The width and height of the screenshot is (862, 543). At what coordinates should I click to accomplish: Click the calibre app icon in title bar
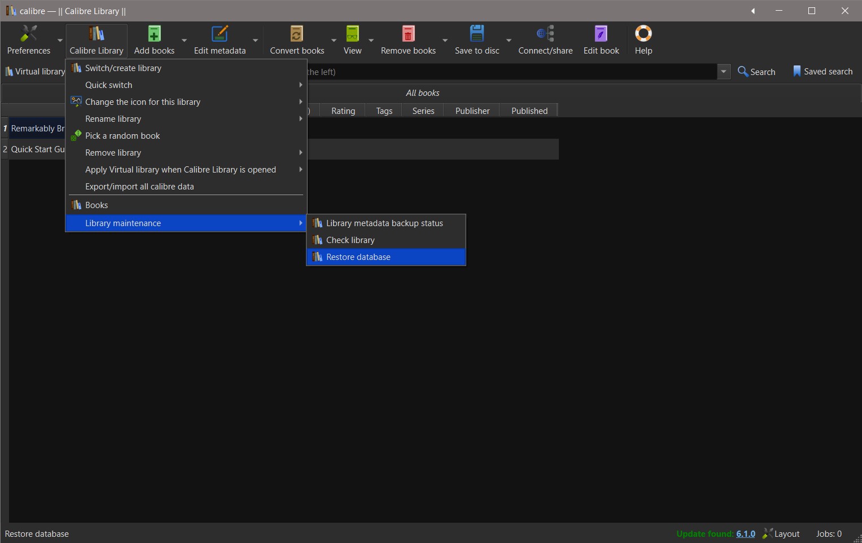click(x=11, y=11)
